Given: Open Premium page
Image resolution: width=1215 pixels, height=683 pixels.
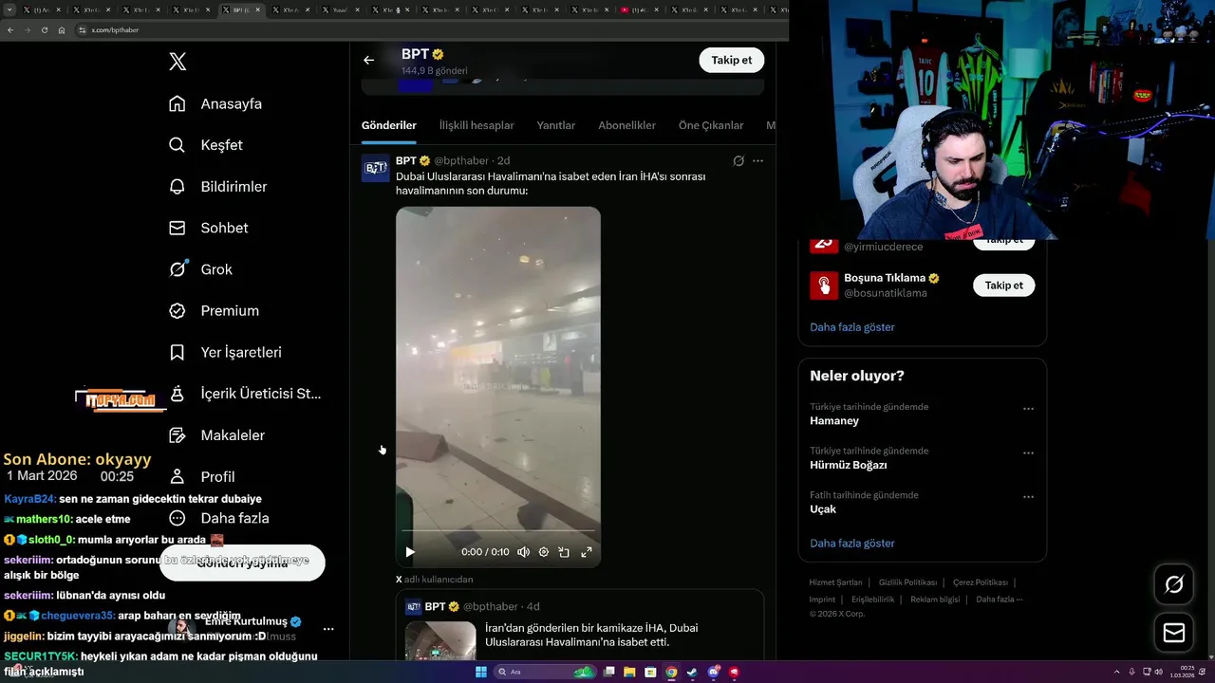Looking at the screenshot, I should coord(214,310).
